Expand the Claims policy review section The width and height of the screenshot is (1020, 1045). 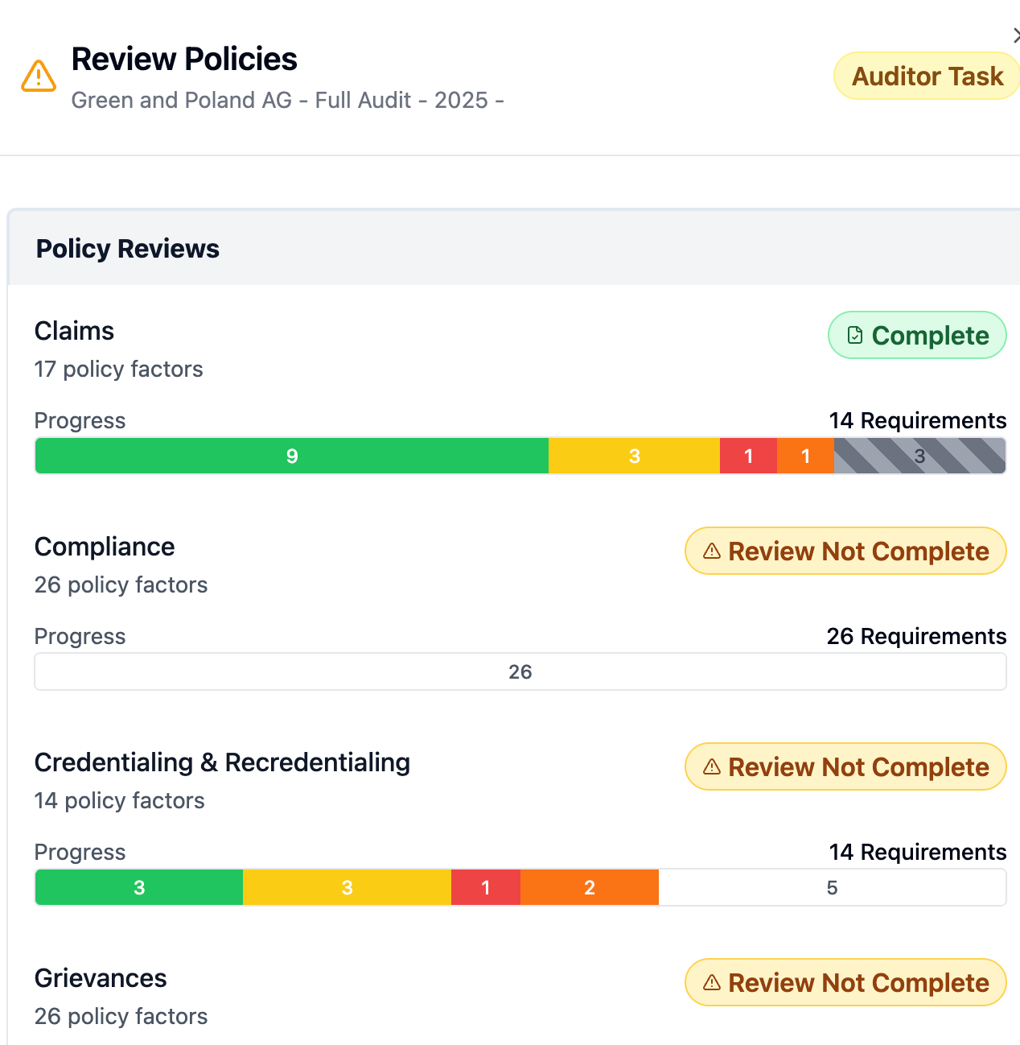coord(74,330)
